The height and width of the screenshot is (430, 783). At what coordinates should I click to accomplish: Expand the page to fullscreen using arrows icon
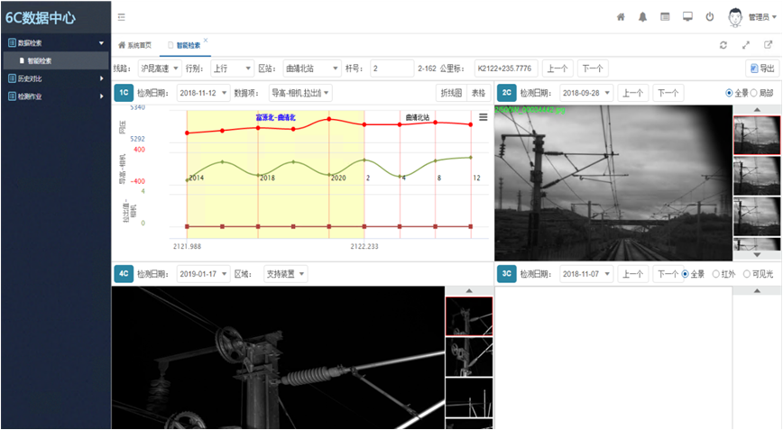[x=746, y=45]
